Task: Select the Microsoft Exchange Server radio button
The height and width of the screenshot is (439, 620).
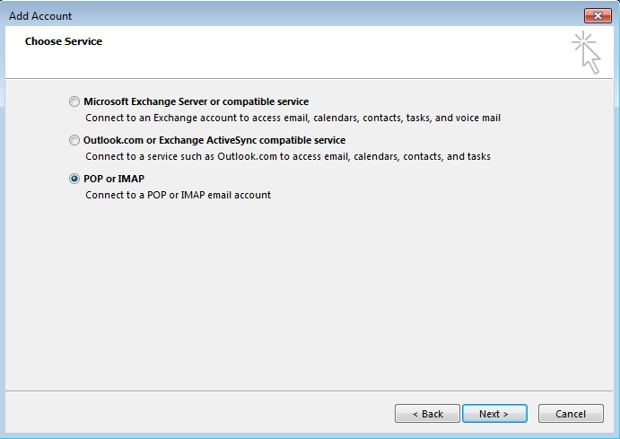Action: click(74, 102)
